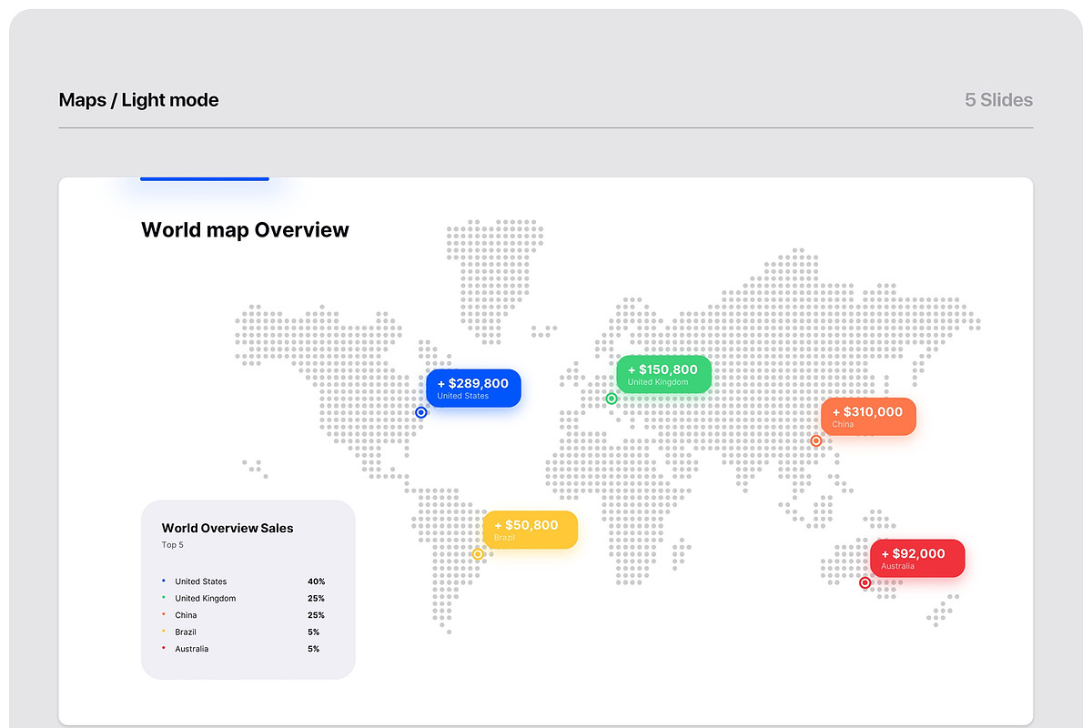
Task: Click the Maps / Light mode heading
Action: [x=138, y=100]
